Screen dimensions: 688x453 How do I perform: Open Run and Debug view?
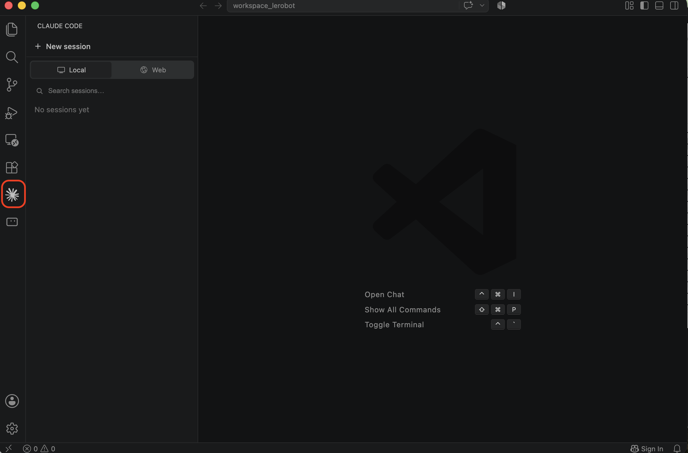click(12, 113)
